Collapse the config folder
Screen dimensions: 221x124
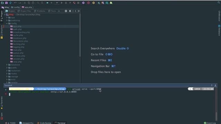point(7,23)
